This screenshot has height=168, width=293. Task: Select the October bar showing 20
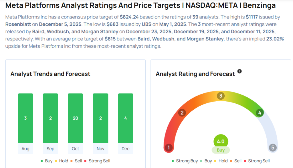click(x=75, y=118)
